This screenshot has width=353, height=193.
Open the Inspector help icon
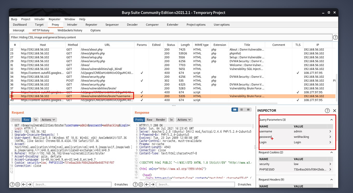[327, 110]
